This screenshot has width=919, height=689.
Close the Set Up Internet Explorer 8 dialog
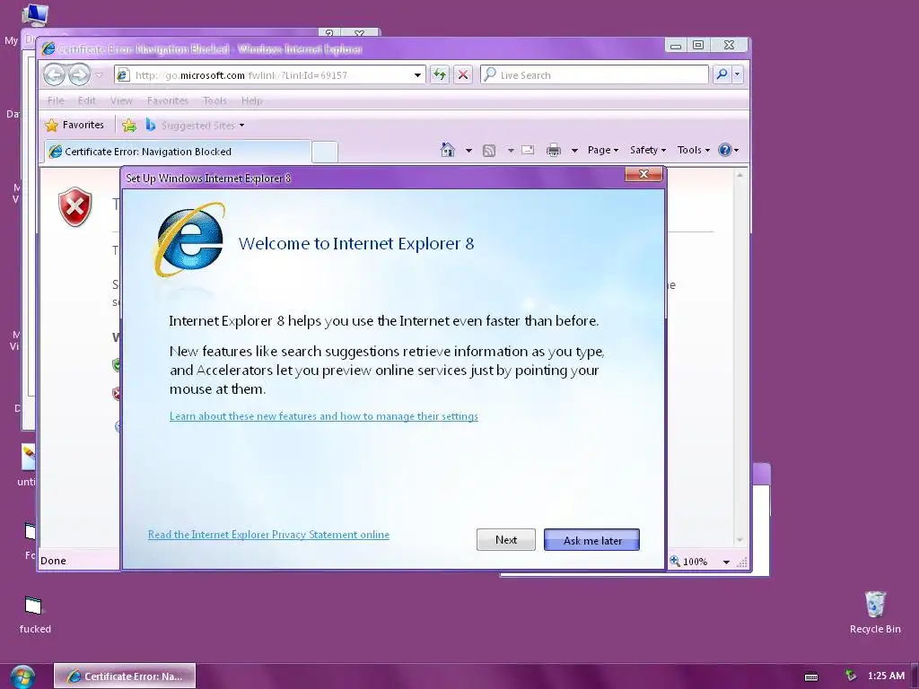point(643,174)
